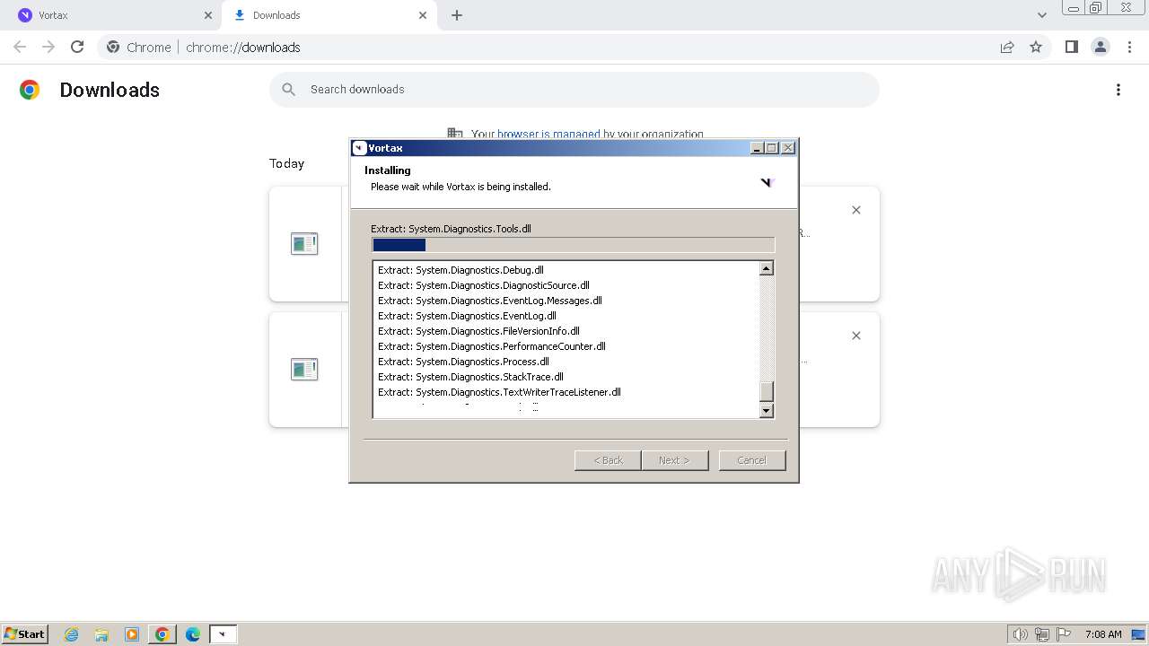1149x646 pixels.
Task: Click the Cancel button in Vortax installer
Action: coord(752,460)
